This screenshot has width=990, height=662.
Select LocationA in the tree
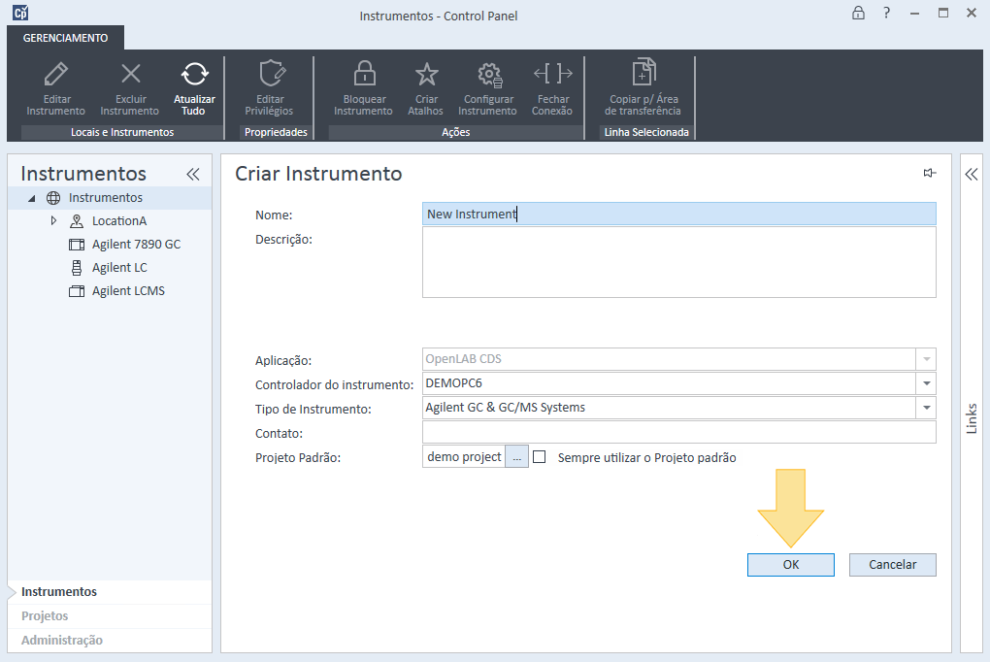(x=119, y=221)
